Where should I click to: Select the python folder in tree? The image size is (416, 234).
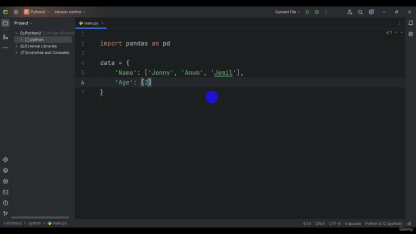coord(36,40)
